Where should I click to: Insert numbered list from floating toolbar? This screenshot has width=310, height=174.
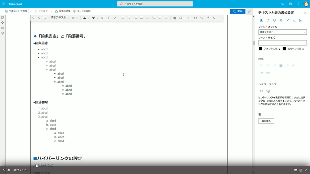tap(154, 18)
